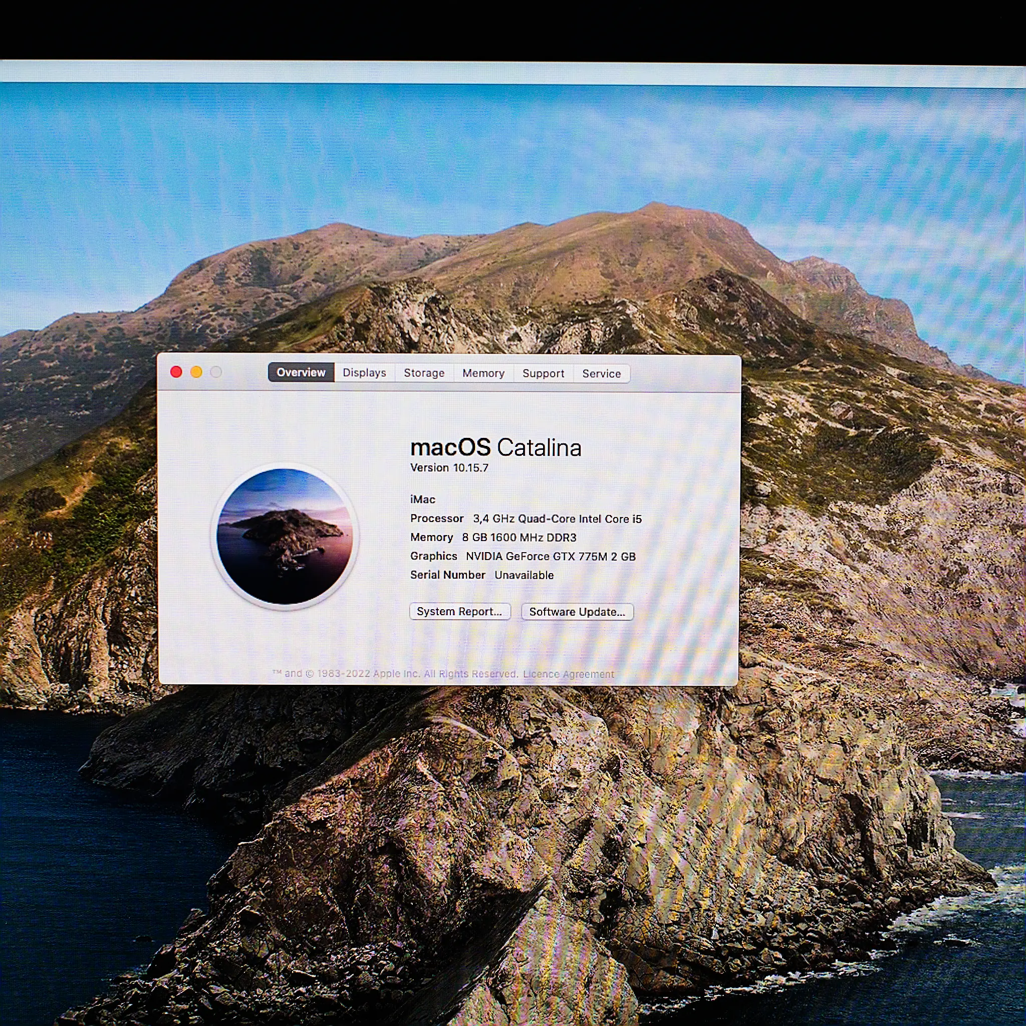Switch to the Displays tab
Screen dimensions: 1026x1026
pos(364,373)
